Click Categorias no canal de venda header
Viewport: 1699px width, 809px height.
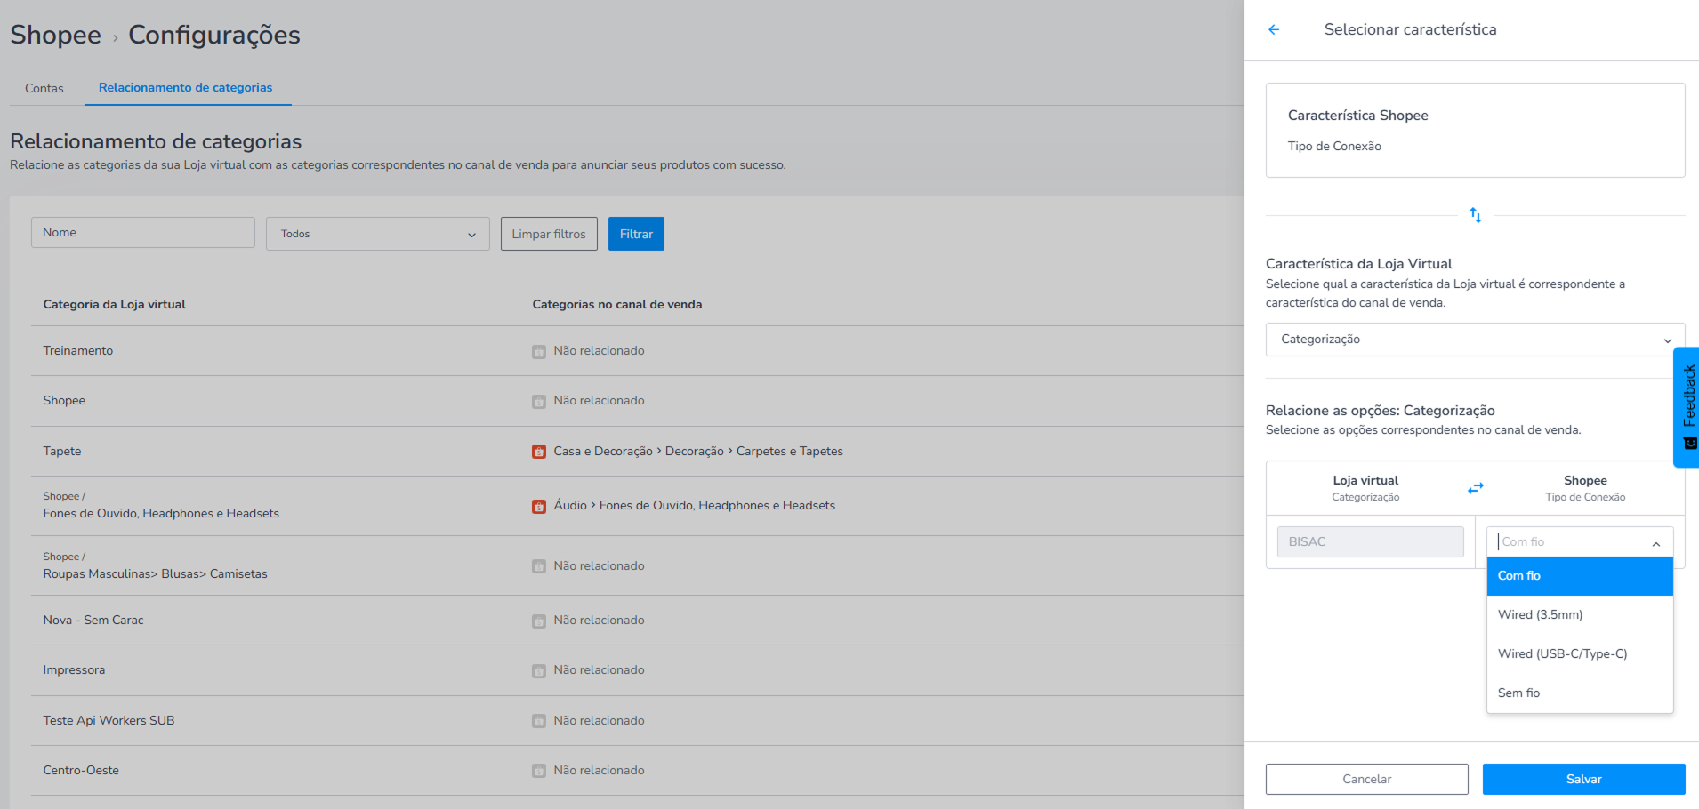617,305
